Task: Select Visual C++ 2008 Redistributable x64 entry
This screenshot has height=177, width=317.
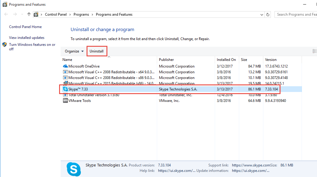Action: point(111,72)
